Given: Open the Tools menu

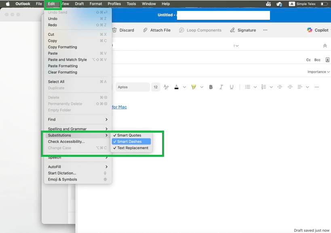Looking at the screenshot, I should [131, 4].
